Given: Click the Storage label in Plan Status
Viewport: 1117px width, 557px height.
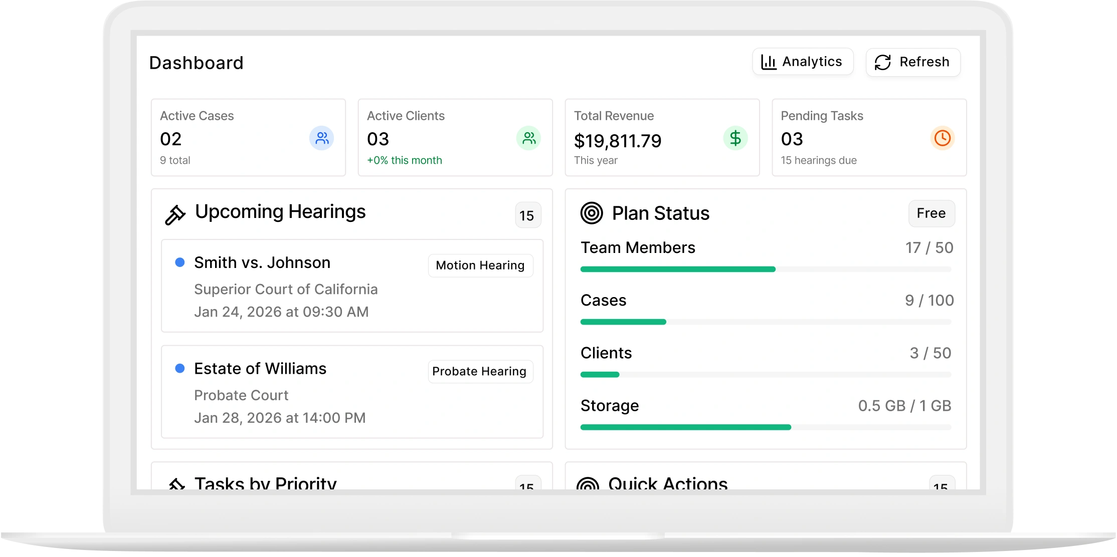Looking at the screenshot, I should (610, 406).
